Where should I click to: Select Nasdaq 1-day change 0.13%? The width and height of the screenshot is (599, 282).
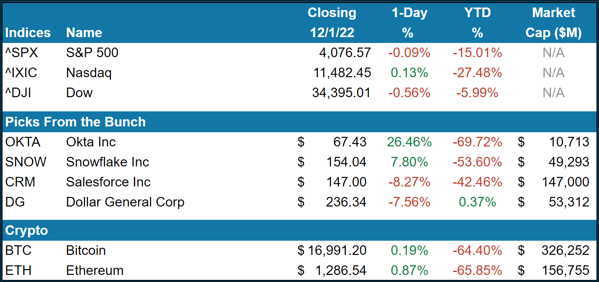click(x=409, y=73)
